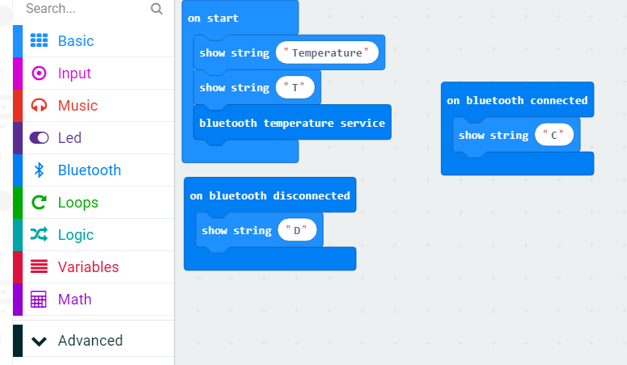The width and height of the screenshot is (627, 365).
Task: Click the Input target icon
Action: tap(39, 73)
